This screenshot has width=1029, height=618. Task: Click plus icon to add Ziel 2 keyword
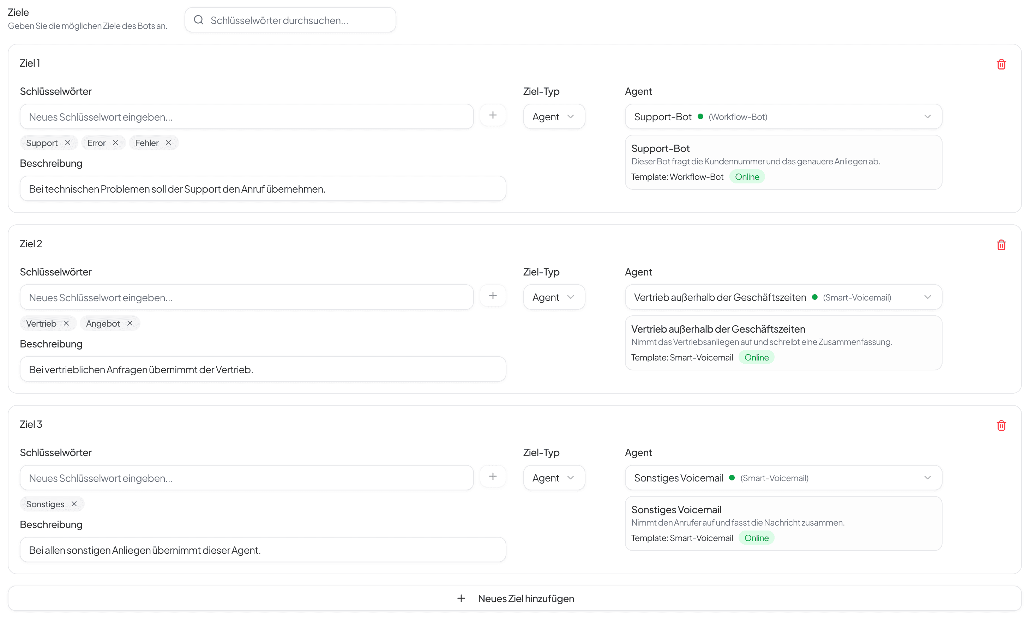click(x=492, y=296)
